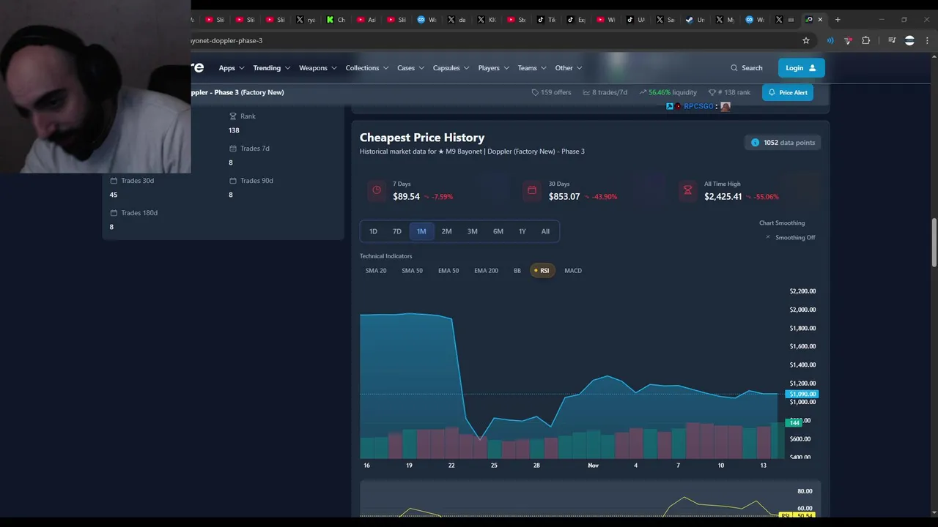The width and height of the screenshot is (938, 527).
Task: Click the 1052 data points badge
Action: [x=783, y=143]
